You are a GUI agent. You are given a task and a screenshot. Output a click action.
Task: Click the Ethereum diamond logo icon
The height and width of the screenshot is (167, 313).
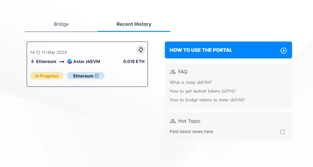(x=32, y=62)
